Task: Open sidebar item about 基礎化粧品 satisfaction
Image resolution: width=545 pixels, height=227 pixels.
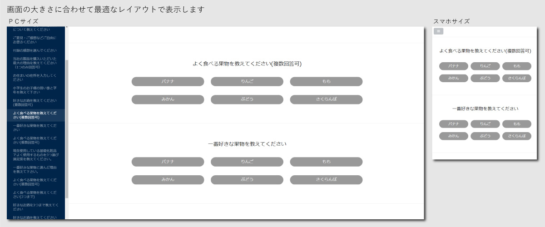Action: pyautogui.click(x=35, y=155)
